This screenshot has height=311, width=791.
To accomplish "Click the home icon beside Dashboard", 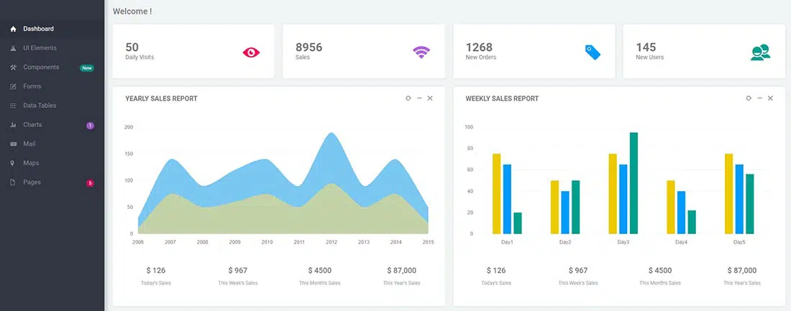I will click(x=13, y=29).
